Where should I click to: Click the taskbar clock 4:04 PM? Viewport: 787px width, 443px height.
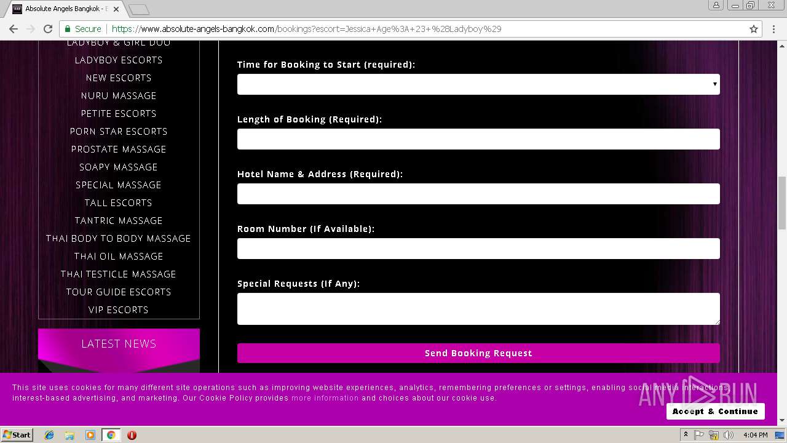click(755, 435)
